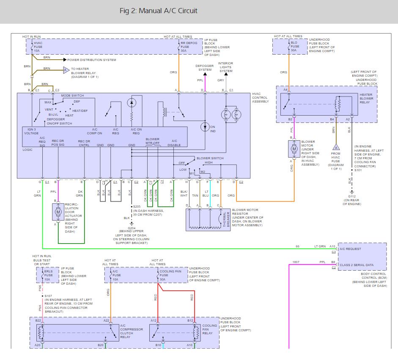Click the POWER DISTRIBUTION SYSTEM label
Screen dimensions: 398x358
92,60
